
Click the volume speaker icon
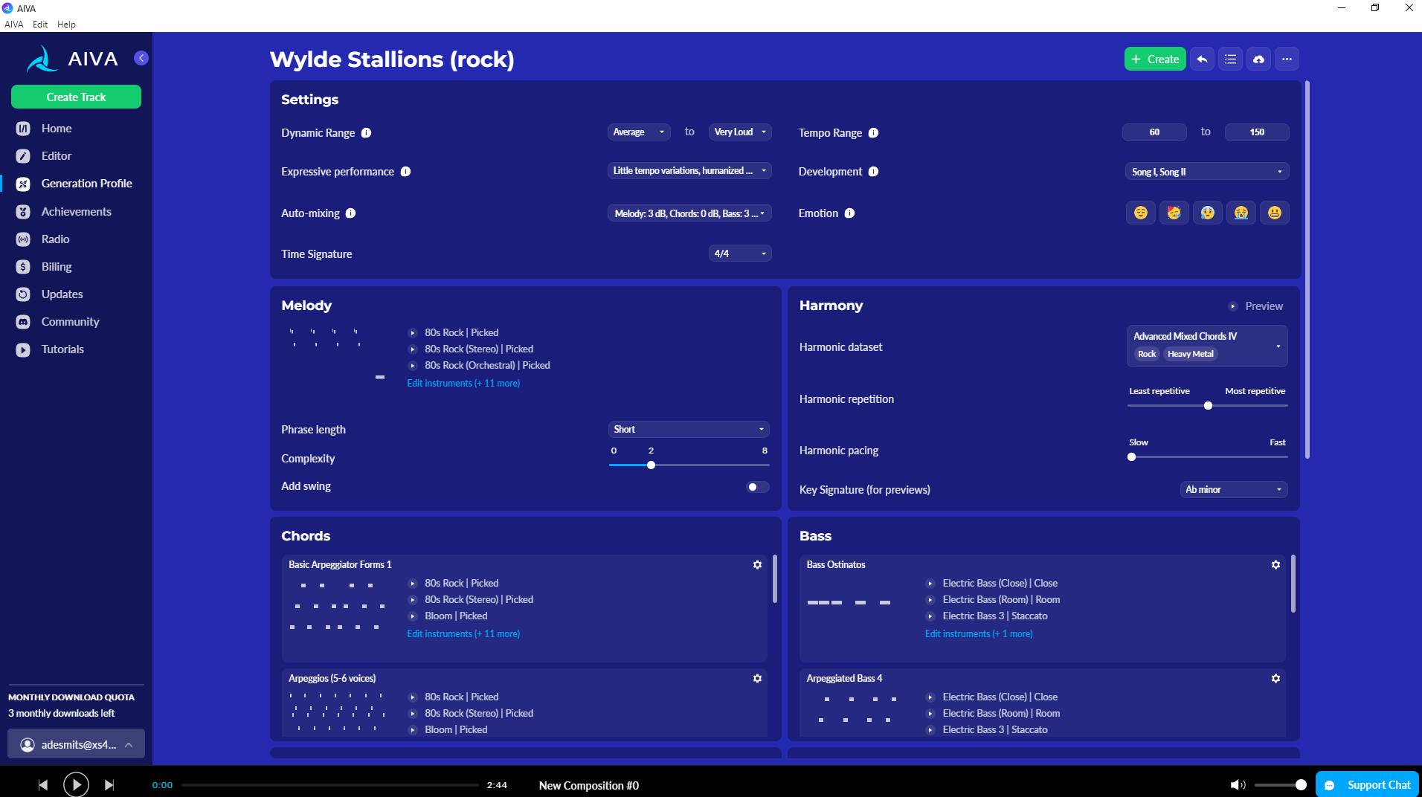tap(1238, 785)
